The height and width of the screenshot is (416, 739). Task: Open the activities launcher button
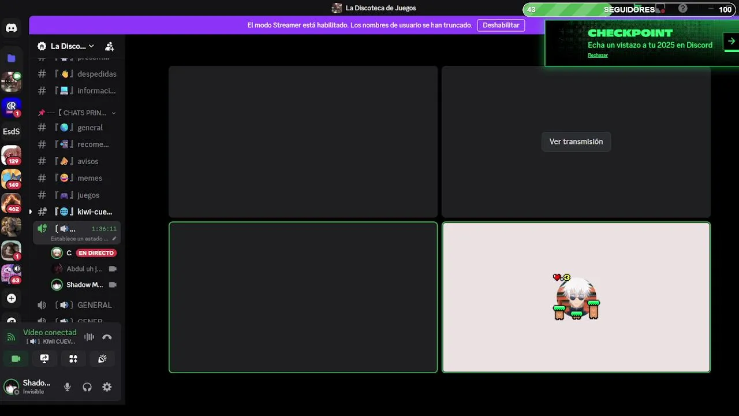pos(73,359)
